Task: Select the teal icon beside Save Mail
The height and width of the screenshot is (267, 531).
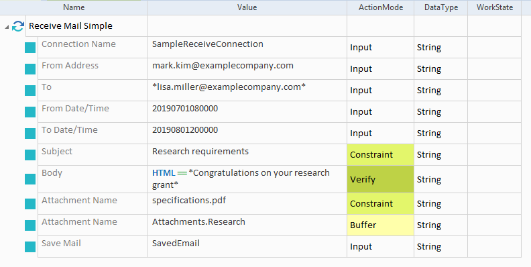Action: [x=30, y=247]
